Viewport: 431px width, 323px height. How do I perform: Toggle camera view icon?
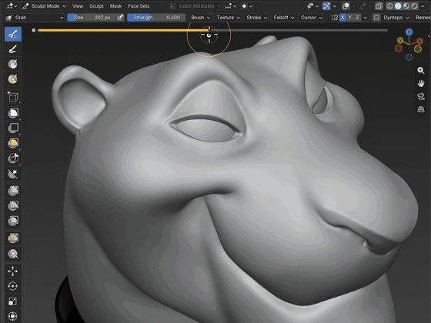pos(420,96)
